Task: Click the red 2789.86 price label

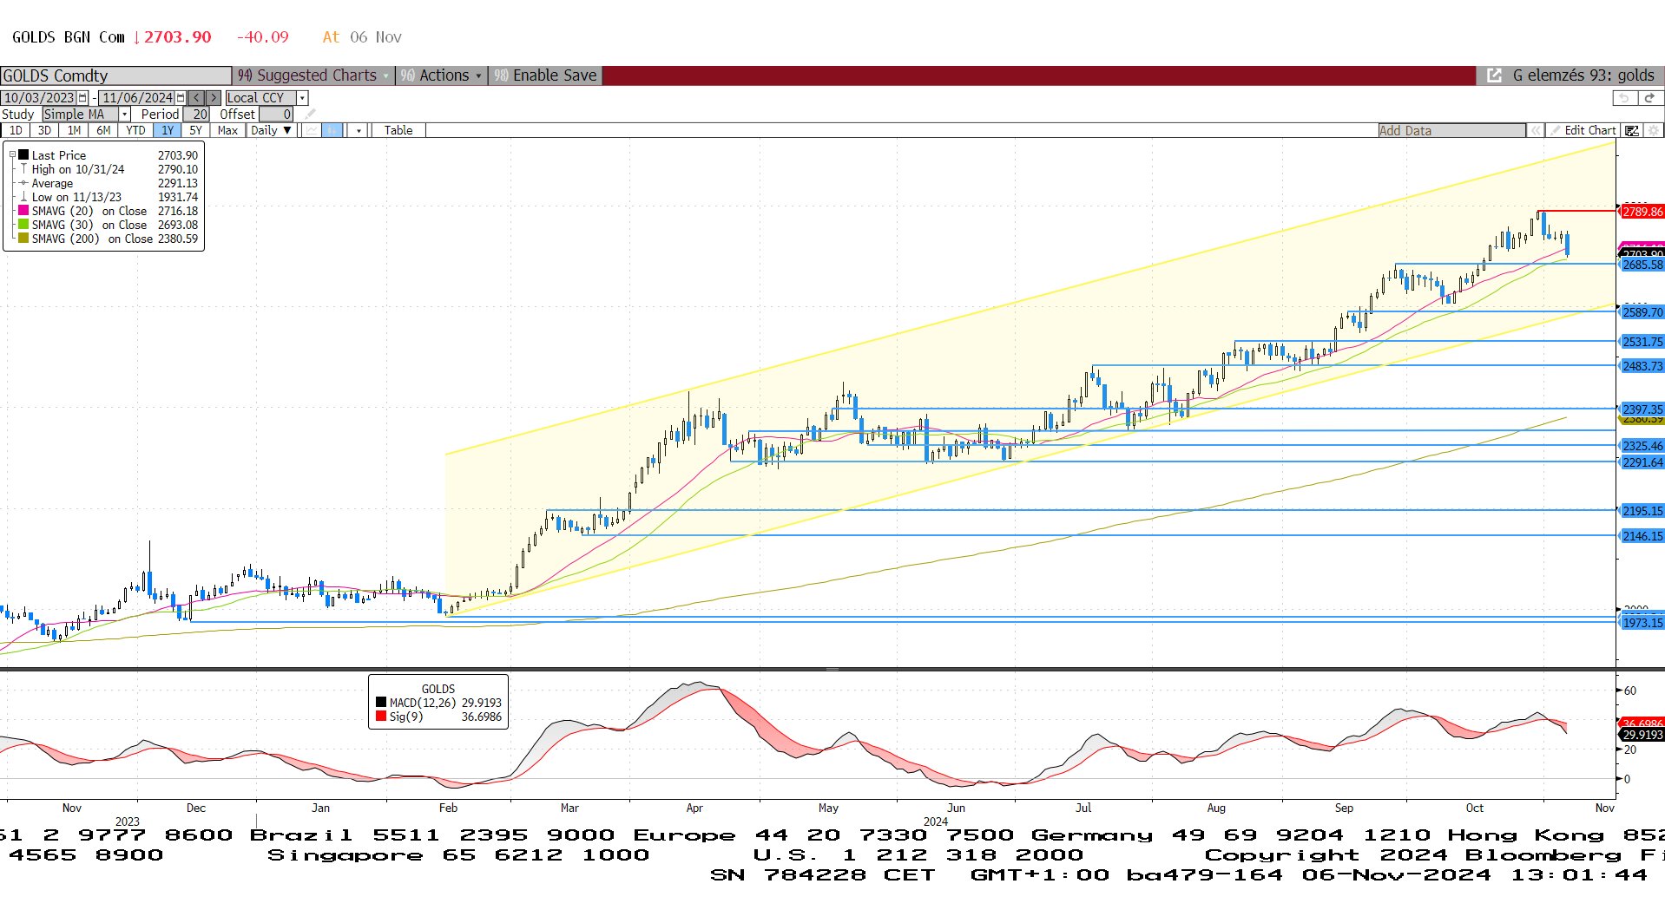Action: pos(1642,212)
